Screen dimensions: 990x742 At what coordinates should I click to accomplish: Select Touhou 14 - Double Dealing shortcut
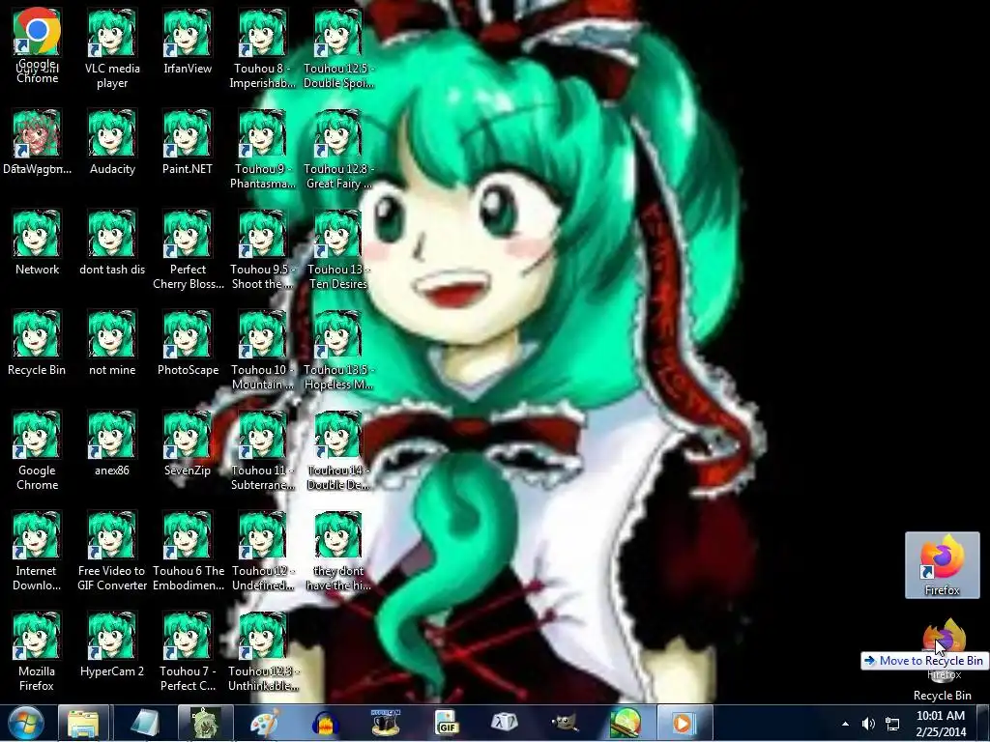[338, 451]
